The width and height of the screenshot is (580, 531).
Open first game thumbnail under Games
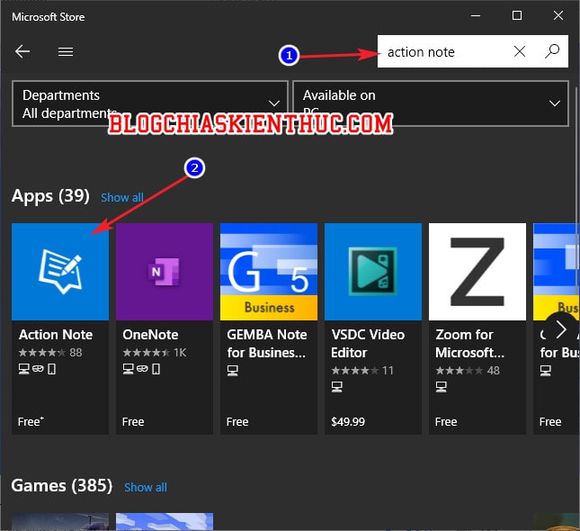pyautogui.click(x=60, y=522)
